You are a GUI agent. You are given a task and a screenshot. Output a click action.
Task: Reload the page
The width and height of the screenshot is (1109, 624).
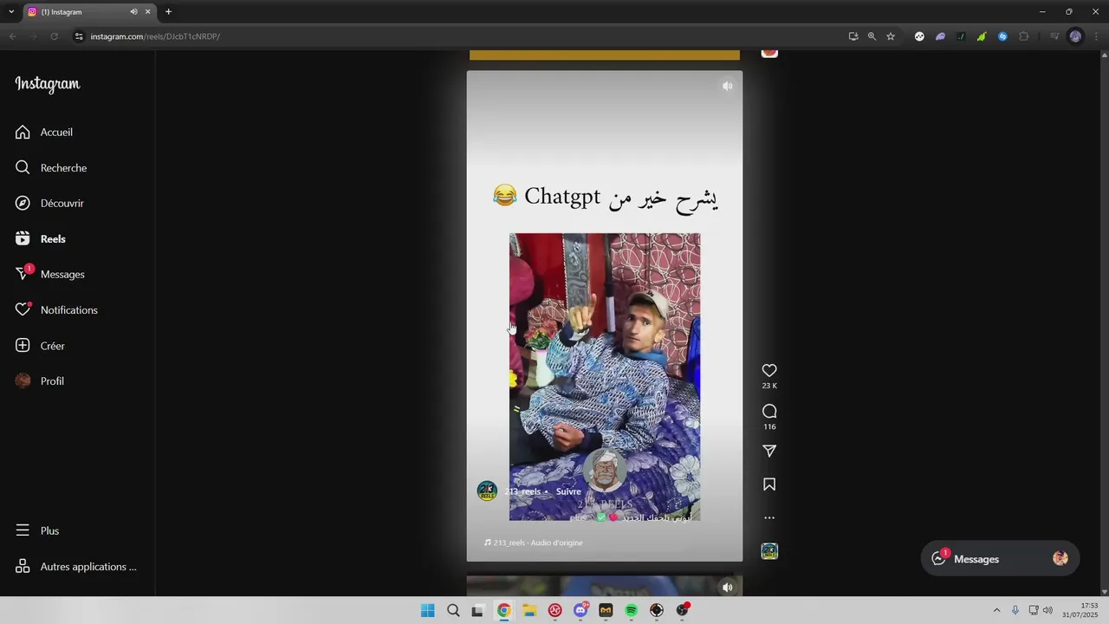click(54, 36)
